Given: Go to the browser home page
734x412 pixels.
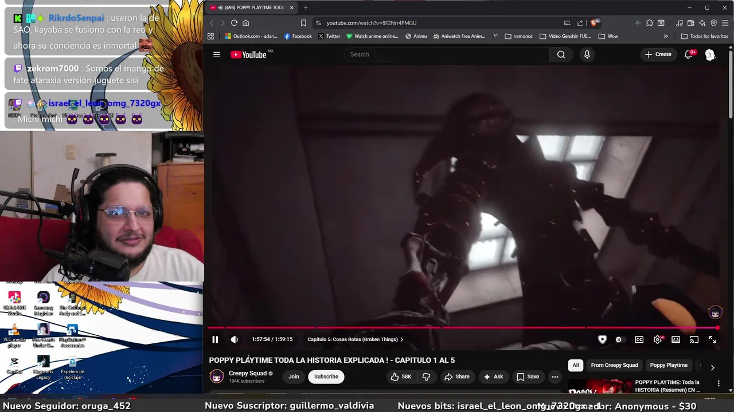Looking at the screenshot, I should pos(245,23).
